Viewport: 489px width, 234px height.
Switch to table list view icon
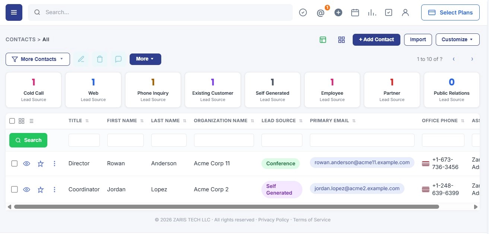point(323,40)
